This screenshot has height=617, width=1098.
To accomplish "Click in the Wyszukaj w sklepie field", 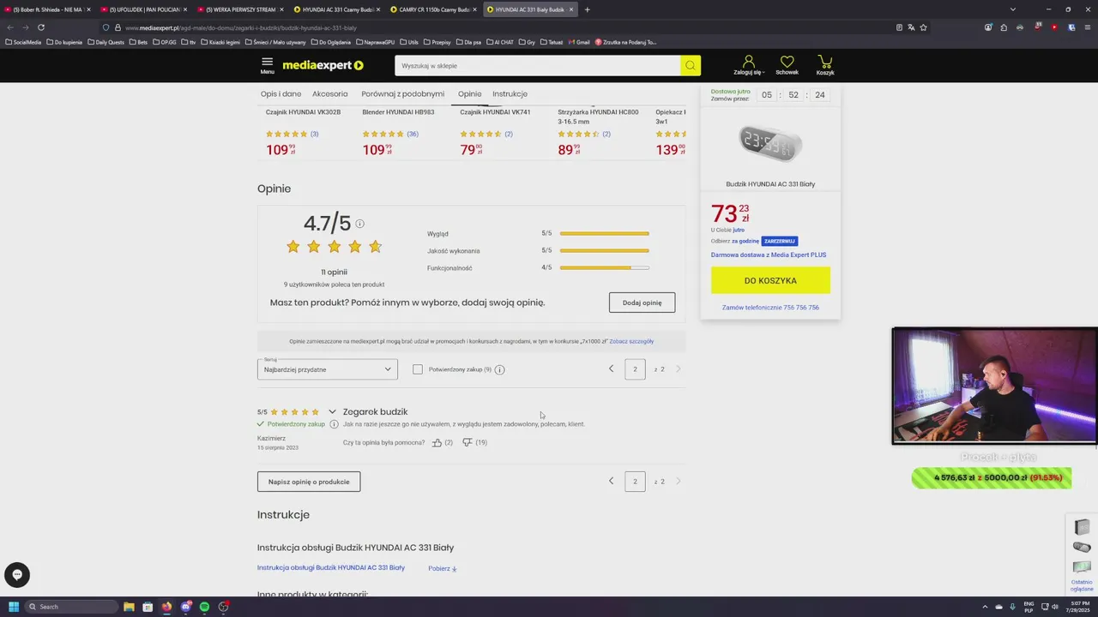I will coord(537,65).
